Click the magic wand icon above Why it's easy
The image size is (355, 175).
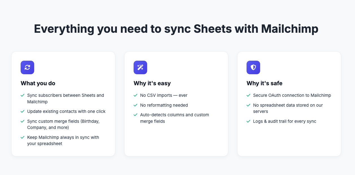[140, 67]
